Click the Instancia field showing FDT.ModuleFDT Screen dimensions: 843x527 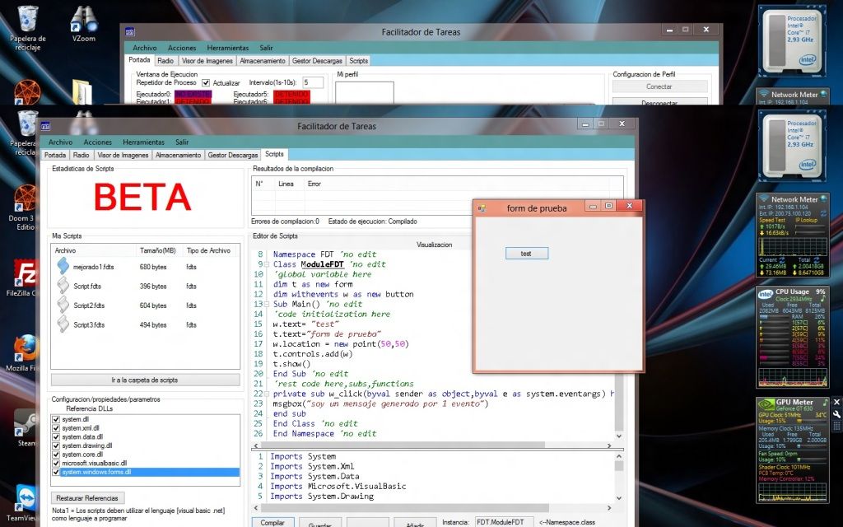tap(505, 522)
